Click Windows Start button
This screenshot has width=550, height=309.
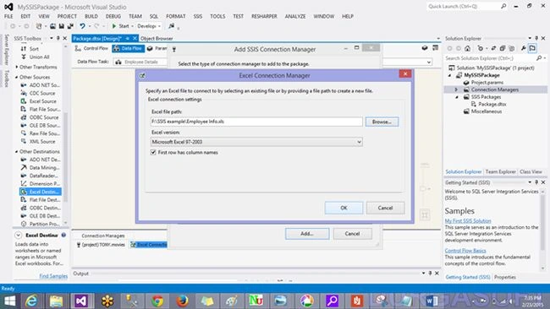pyautogui.click(x=9, y=301)
